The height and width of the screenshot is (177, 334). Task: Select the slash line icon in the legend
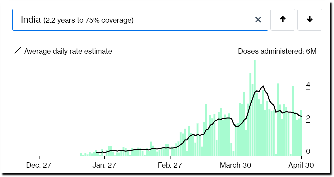[17, 51]
